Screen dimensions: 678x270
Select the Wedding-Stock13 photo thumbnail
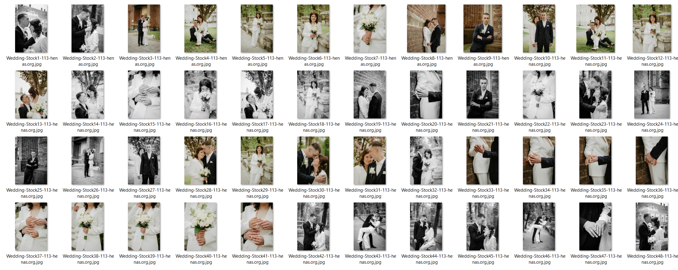pos(31,94)
